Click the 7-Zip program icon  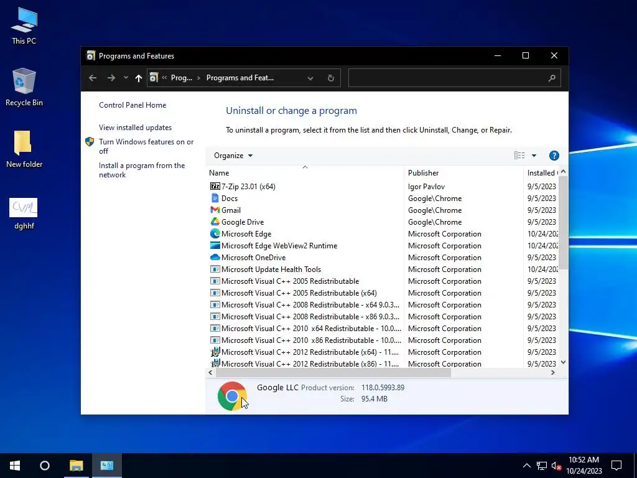point(215,186)
